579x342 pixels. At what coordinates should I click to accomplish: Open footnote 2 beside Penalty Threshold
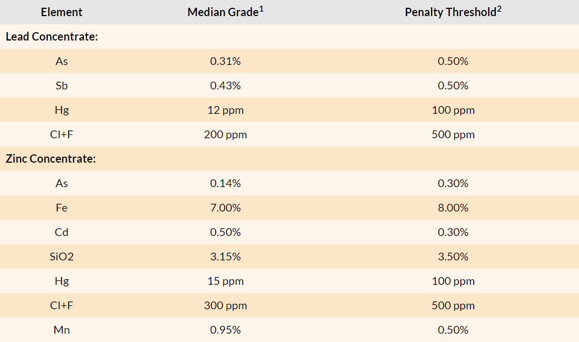499,8
